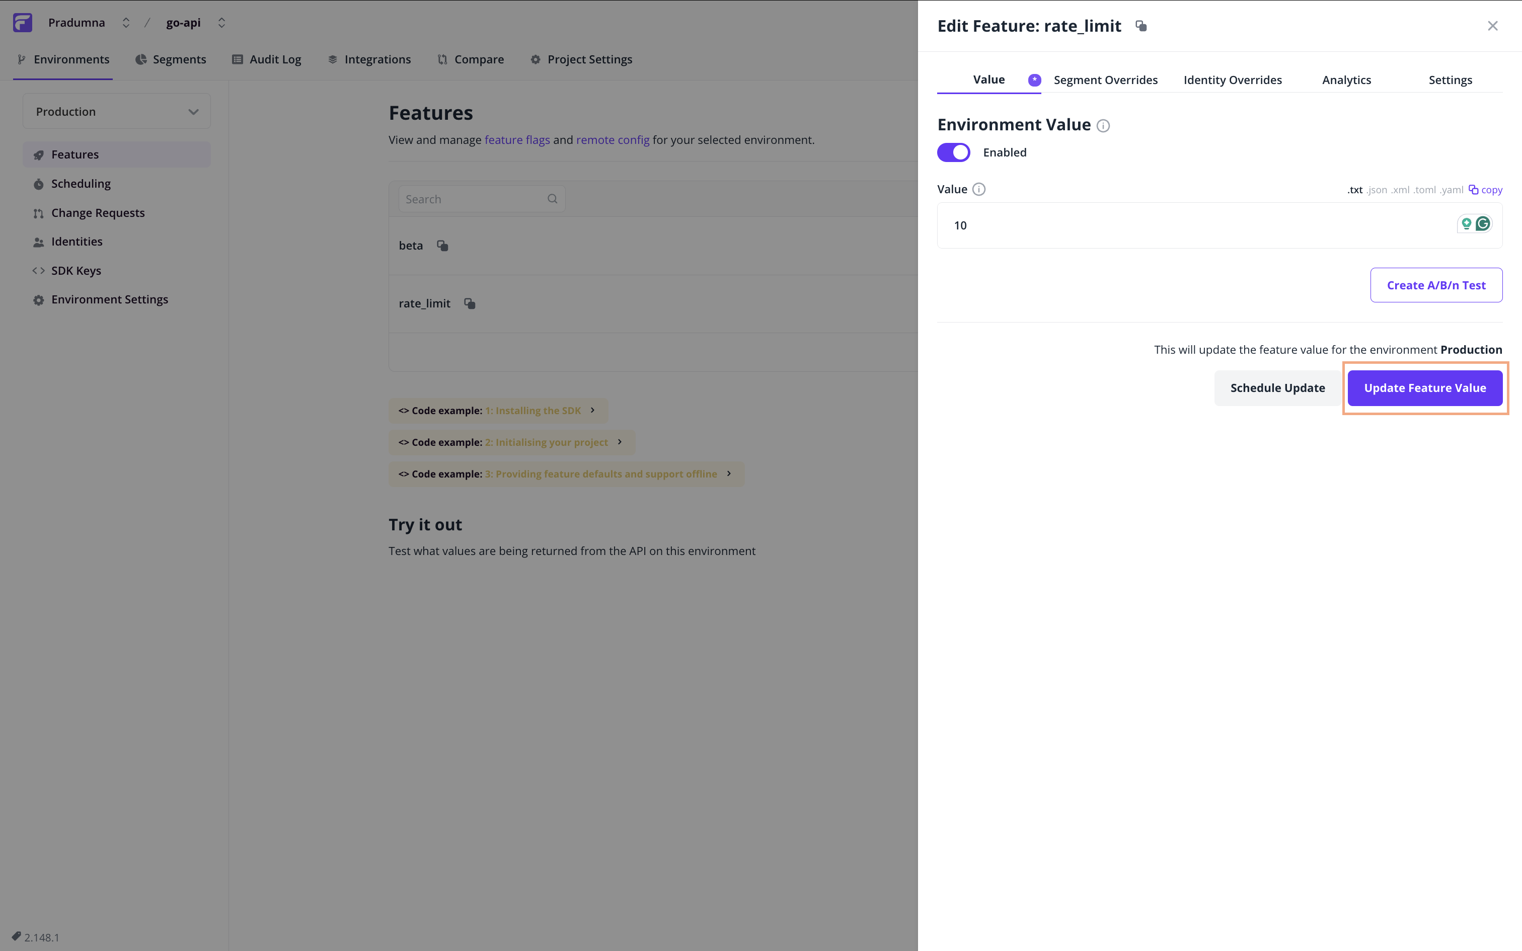Select the .toml format option
1522x951 pixels.
1424,190
